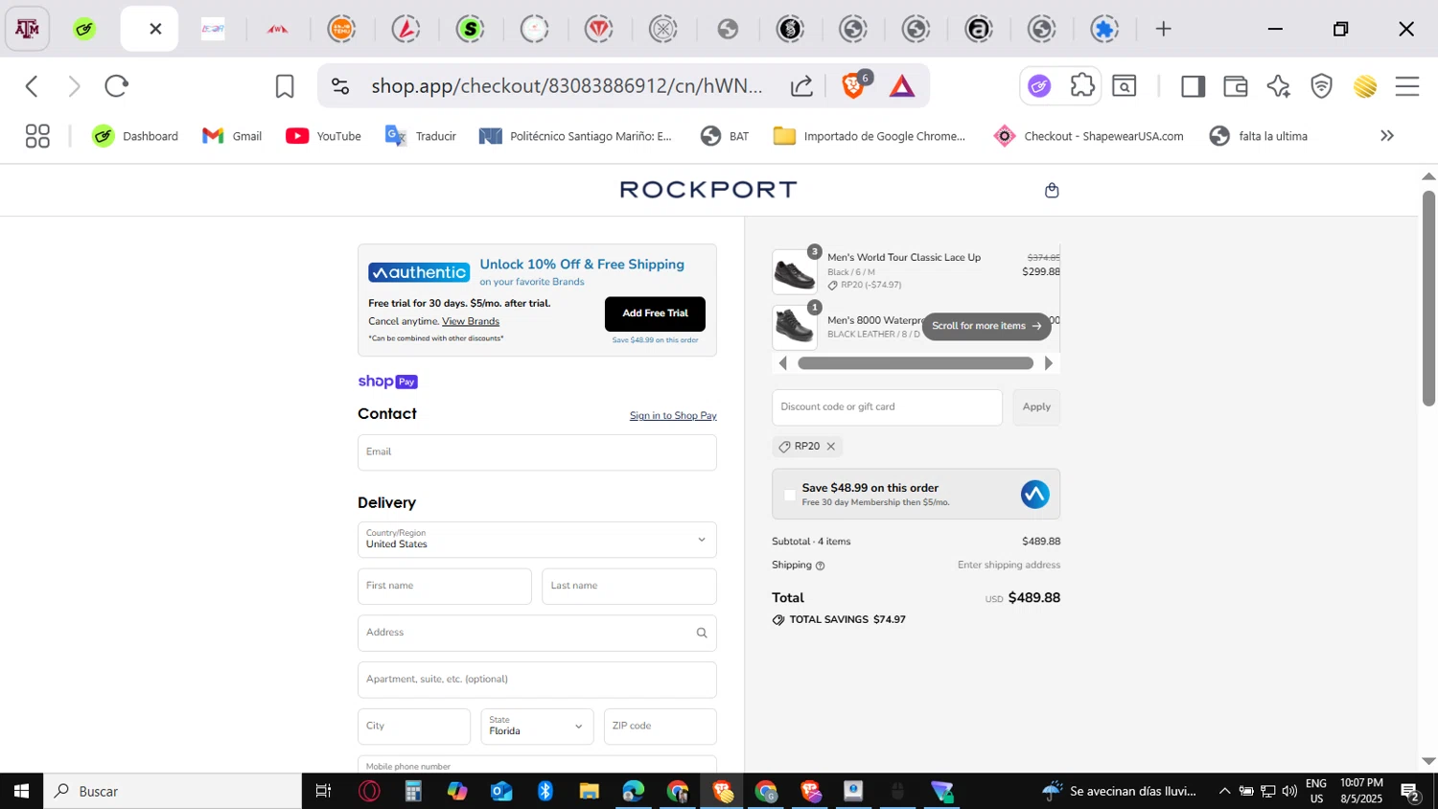Screen dimensions: 1438x809
Task: Bookmark this page with the bookmark icon
Action: point(285,86)
